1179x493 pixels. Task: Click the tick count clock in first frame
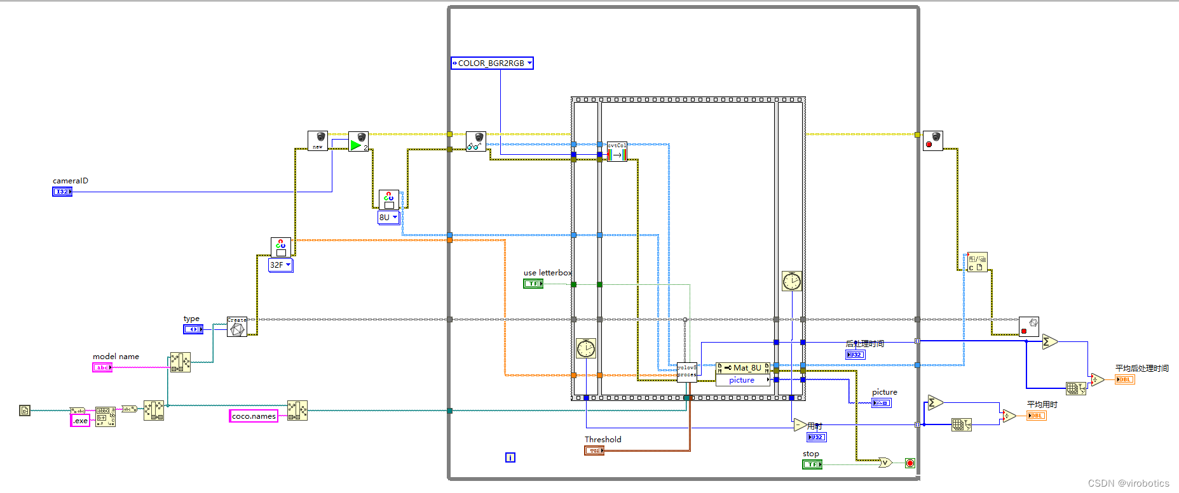[586, 348]
